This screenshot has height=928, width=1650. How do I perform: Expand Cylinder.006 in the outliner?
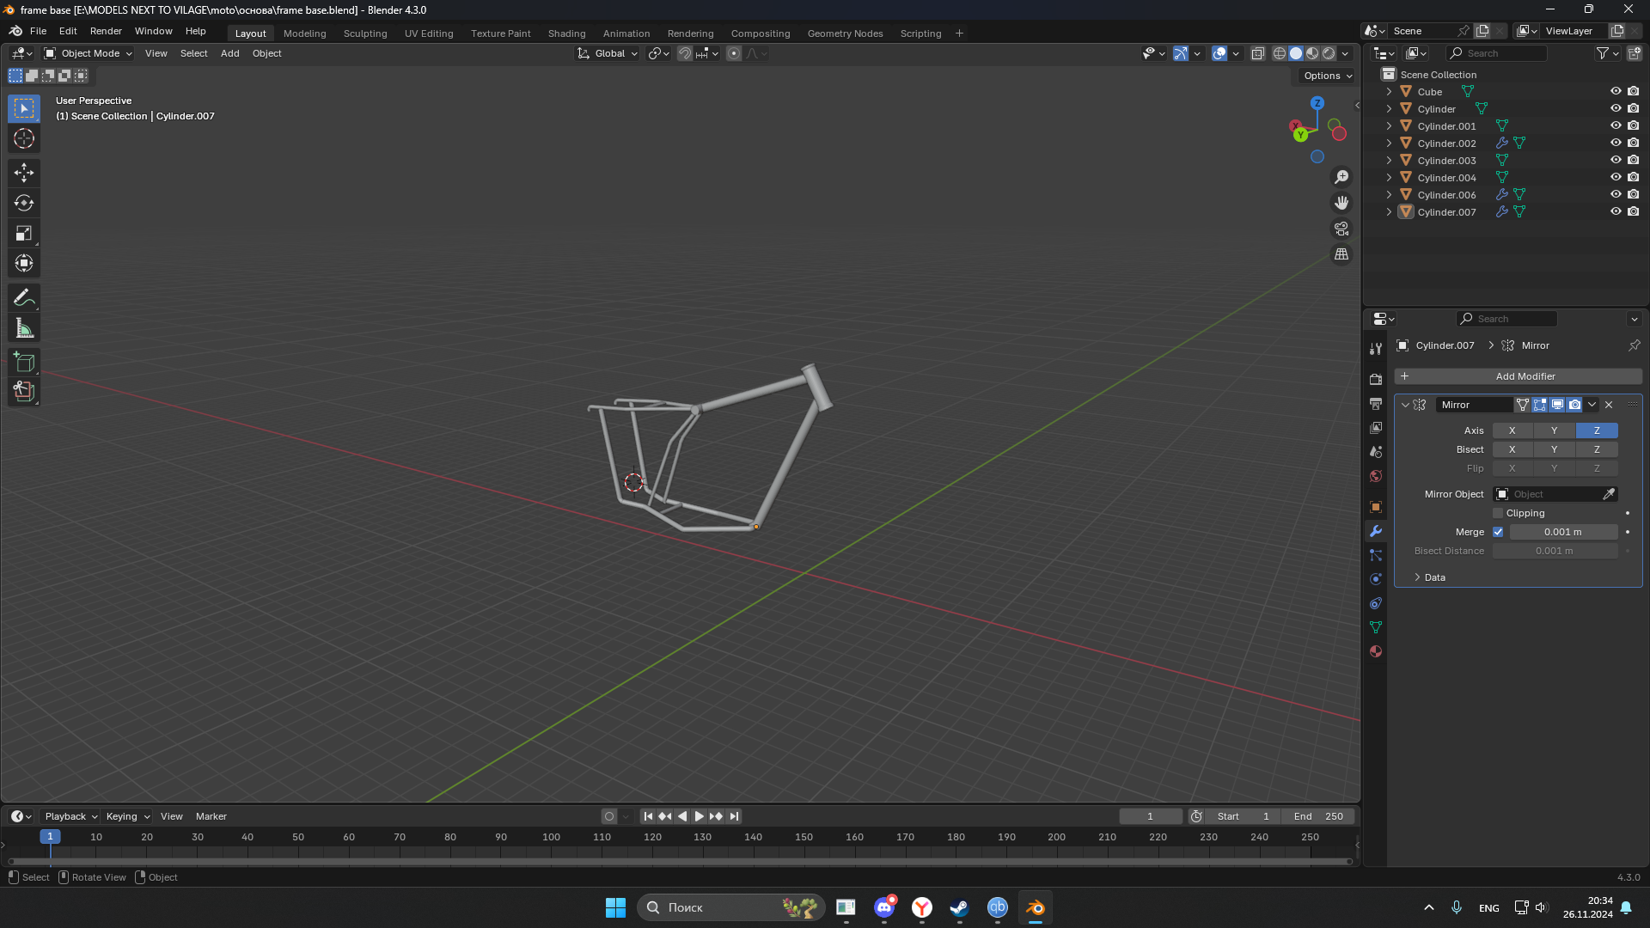point(1389,195)
